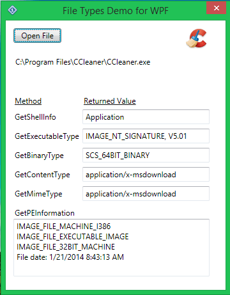Image resolution: width=230 pixels, height=295 pixels.
Task: Click the CCleaner.exe file path text
Action: pyautogui.click(x=83, y=62)
